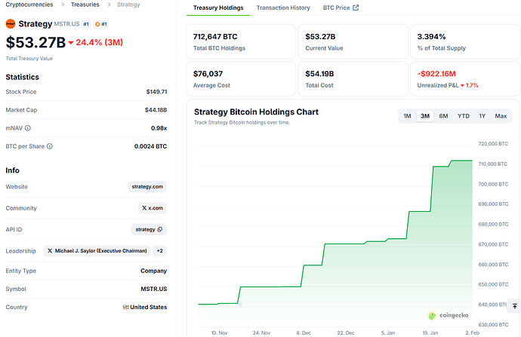Click the info icon beside mNAV
Image resolution: width=521 pixels, height=337 pixels.
tap(27, 127)
